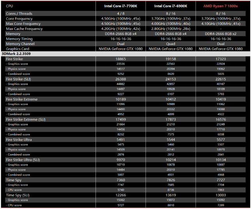Viewport: 251px width, 209px height.
Task: Click the Fire Strike score 17323
Action: pyautogui.click(x=221, y=59)
